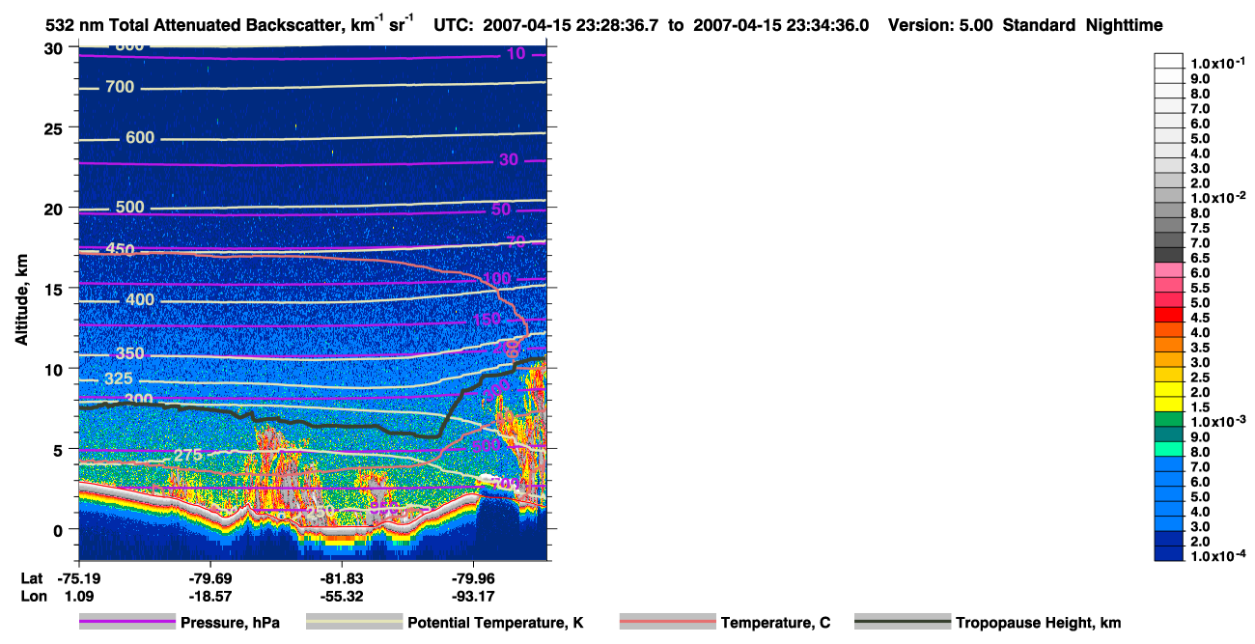Click the 'Nighttime' label in header
Image resolution: width=1255 pixels, height=644 pixels.
click(x=1126, y=25)
